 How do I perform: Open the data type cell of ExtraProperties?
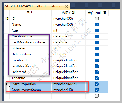click(68, 84)
